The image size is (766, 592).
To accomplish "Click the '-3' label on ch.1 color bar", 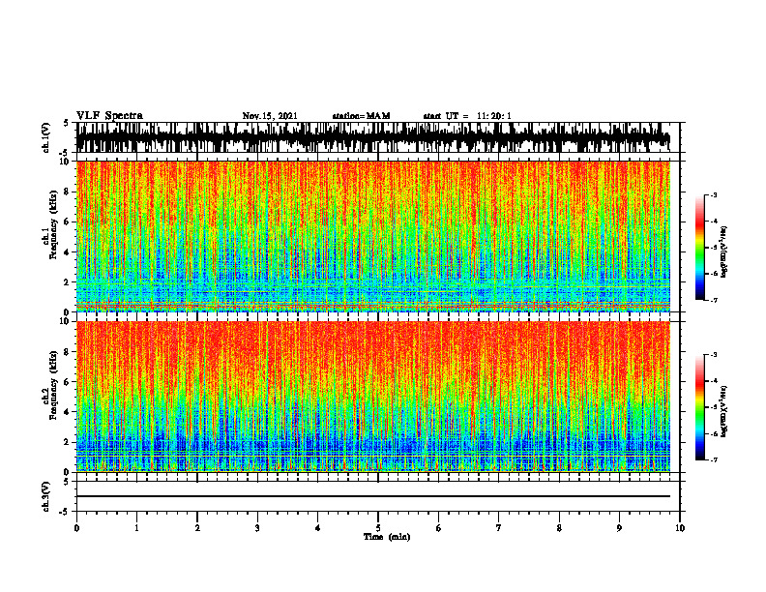I will click(714, 195).
